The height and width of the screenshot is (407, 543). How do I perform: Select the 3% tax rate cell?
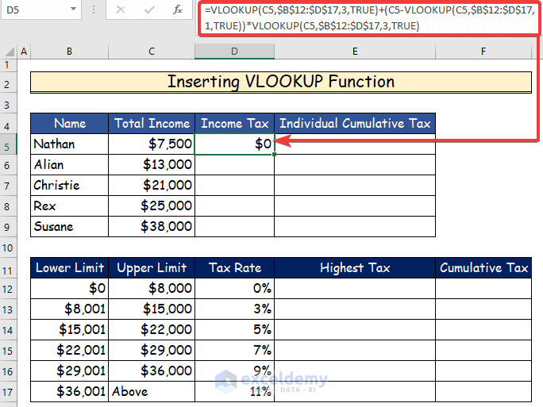(234, 309)
